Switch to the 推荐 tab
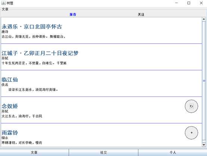Screen dimensions: 207x156 (x=73, y=15)
